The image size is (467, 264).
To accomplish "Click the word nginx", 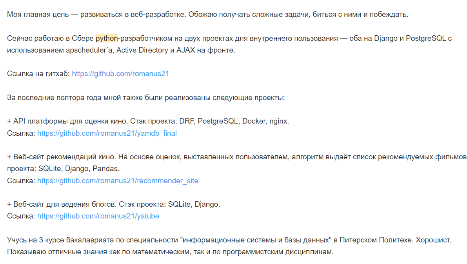I will [279, 121].
